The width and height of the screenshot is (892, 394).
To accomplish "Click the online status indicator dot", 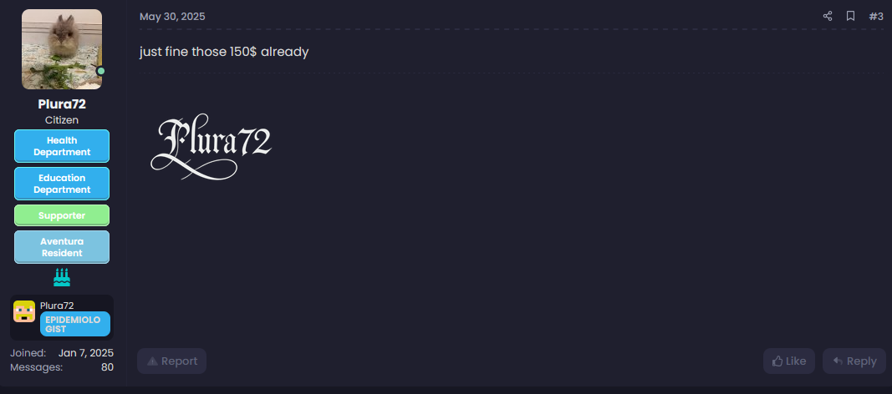I will tap(101, 71).
